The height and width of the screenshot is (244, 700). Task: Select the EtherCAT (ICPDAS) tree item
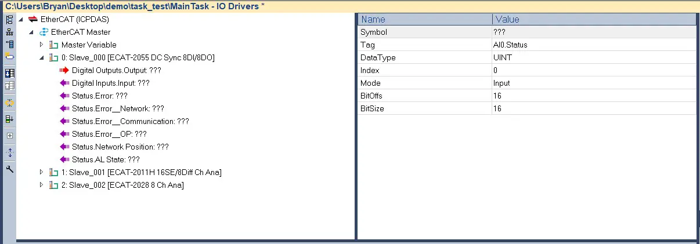75,19
